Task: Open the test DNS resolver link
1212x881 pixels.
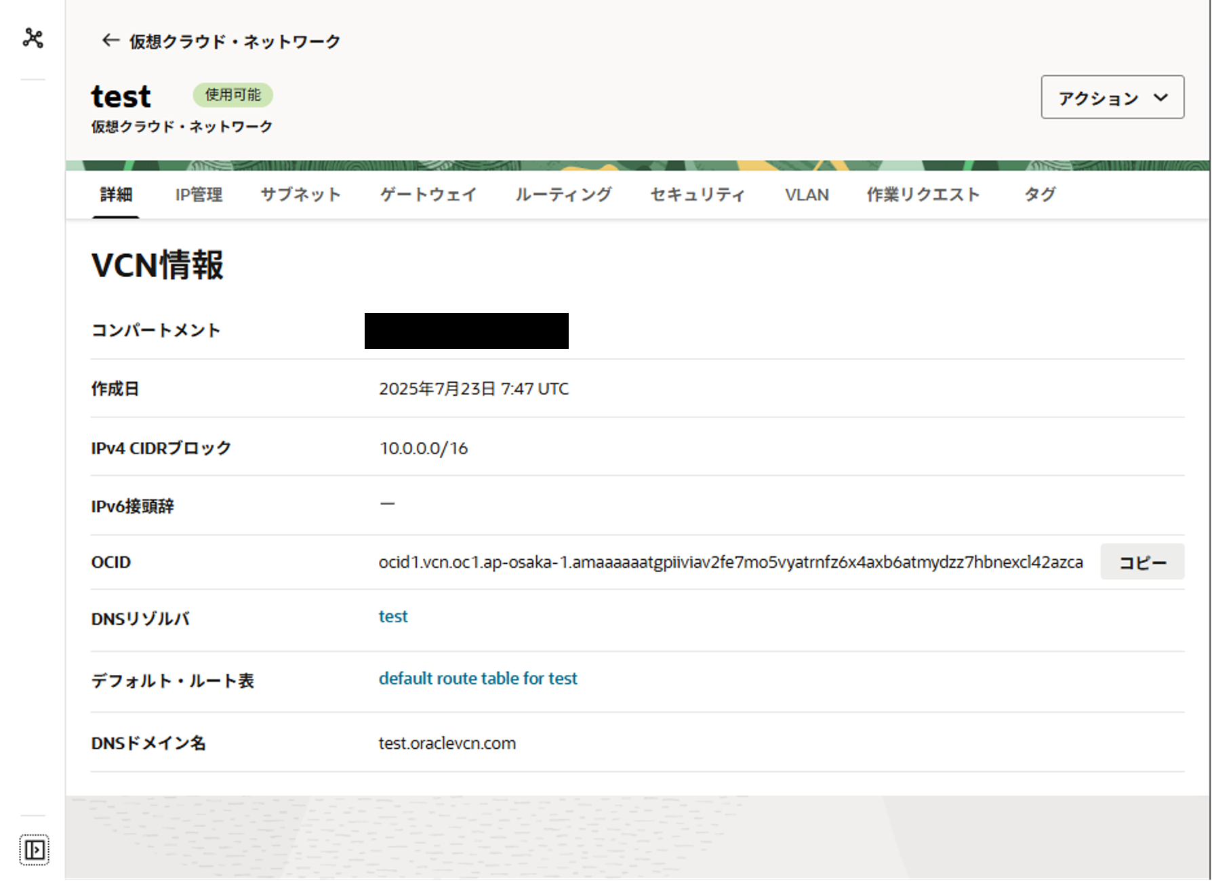Action: 393,617
